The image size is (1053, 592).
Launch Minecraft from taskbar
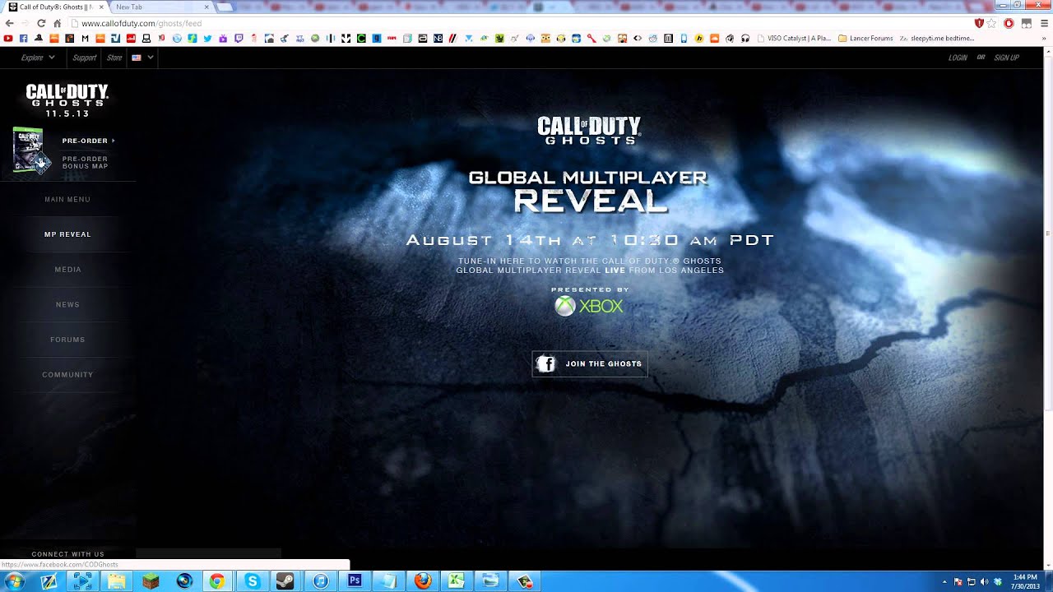(150, 581)
